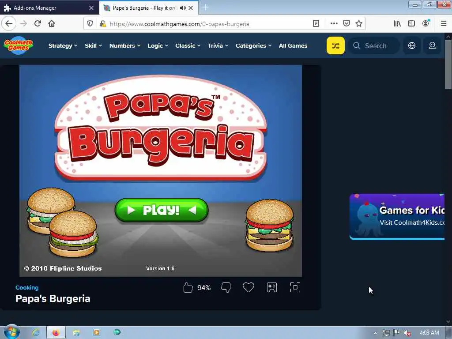
Task: Show site security lock information
Action: coord(102,24)
